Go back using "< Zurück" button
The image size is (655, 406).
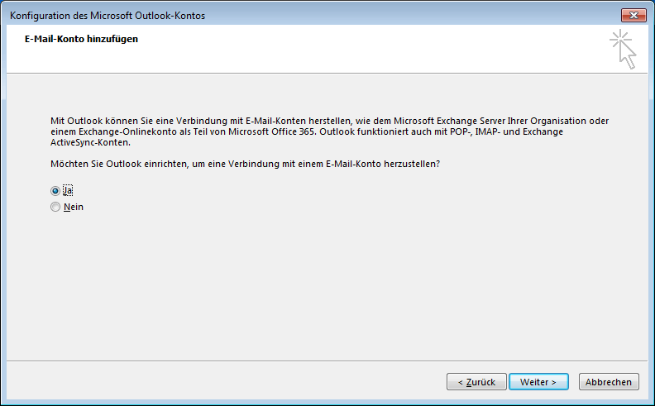(x=476, y=382)
